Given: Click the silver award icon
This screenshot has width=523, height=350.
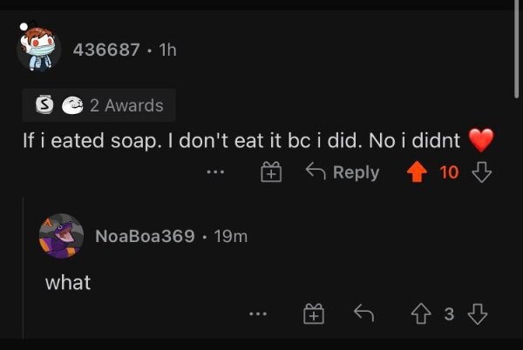Looking at the screenshot, I should [x=40, y=105].
